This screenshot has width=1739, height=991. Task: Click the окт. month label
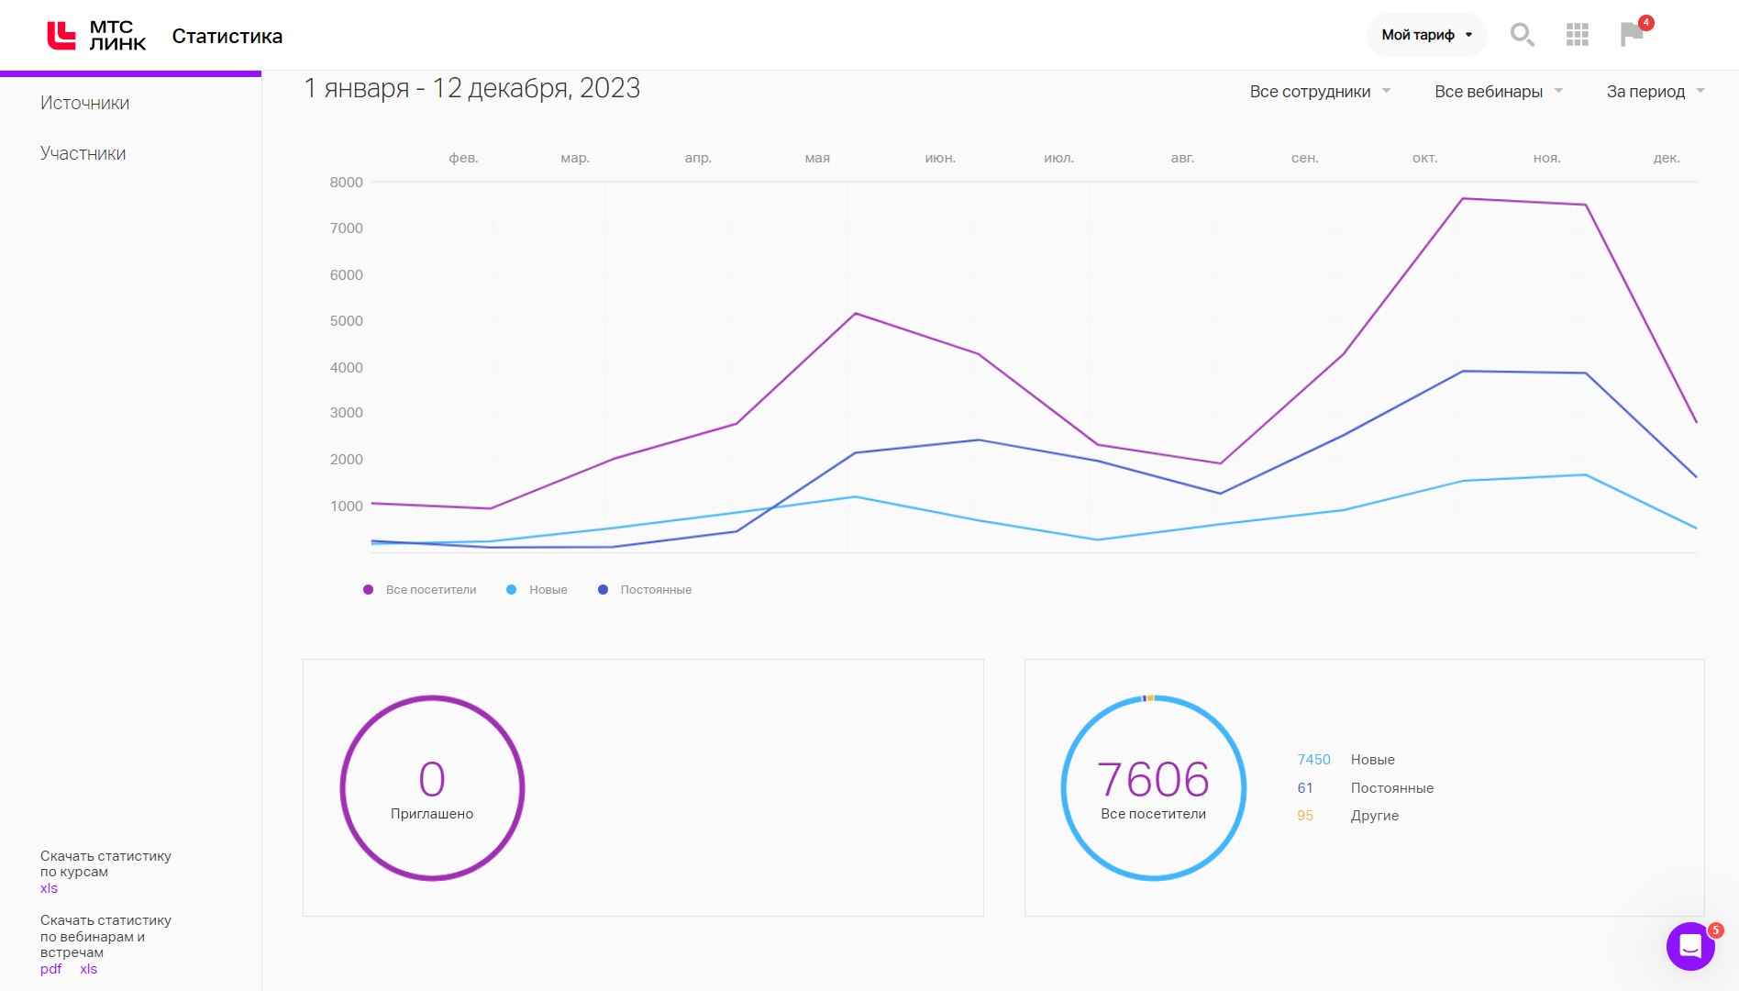click(1424, 158)
